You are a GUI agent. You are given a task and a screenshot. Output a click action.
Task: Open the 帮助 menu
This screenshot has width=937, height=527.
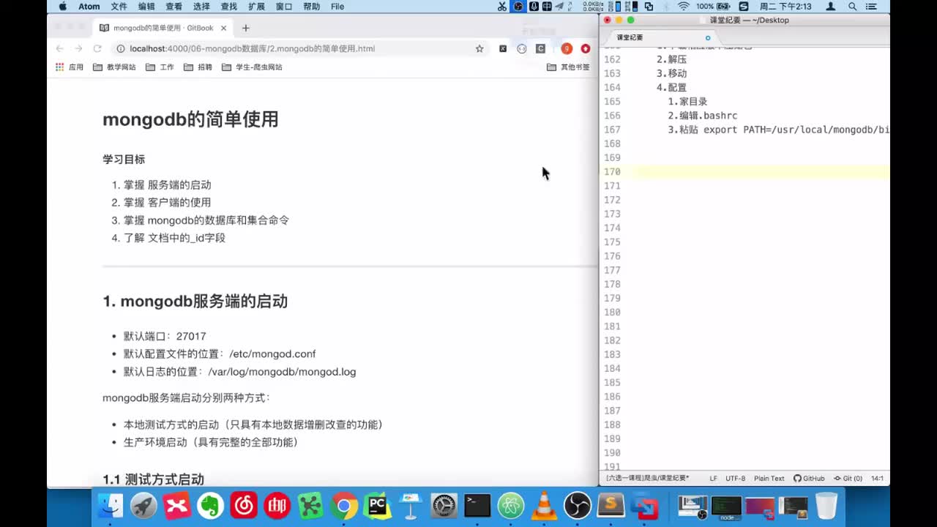[x=312, y=7]
